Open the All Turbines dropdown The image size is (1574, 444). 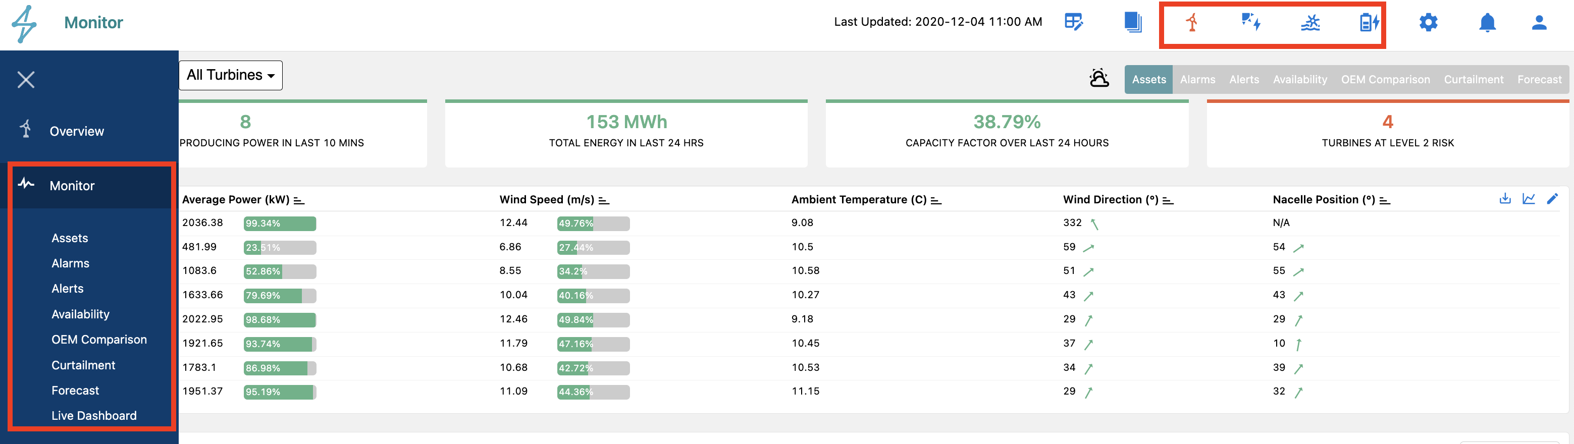(230, 75)
